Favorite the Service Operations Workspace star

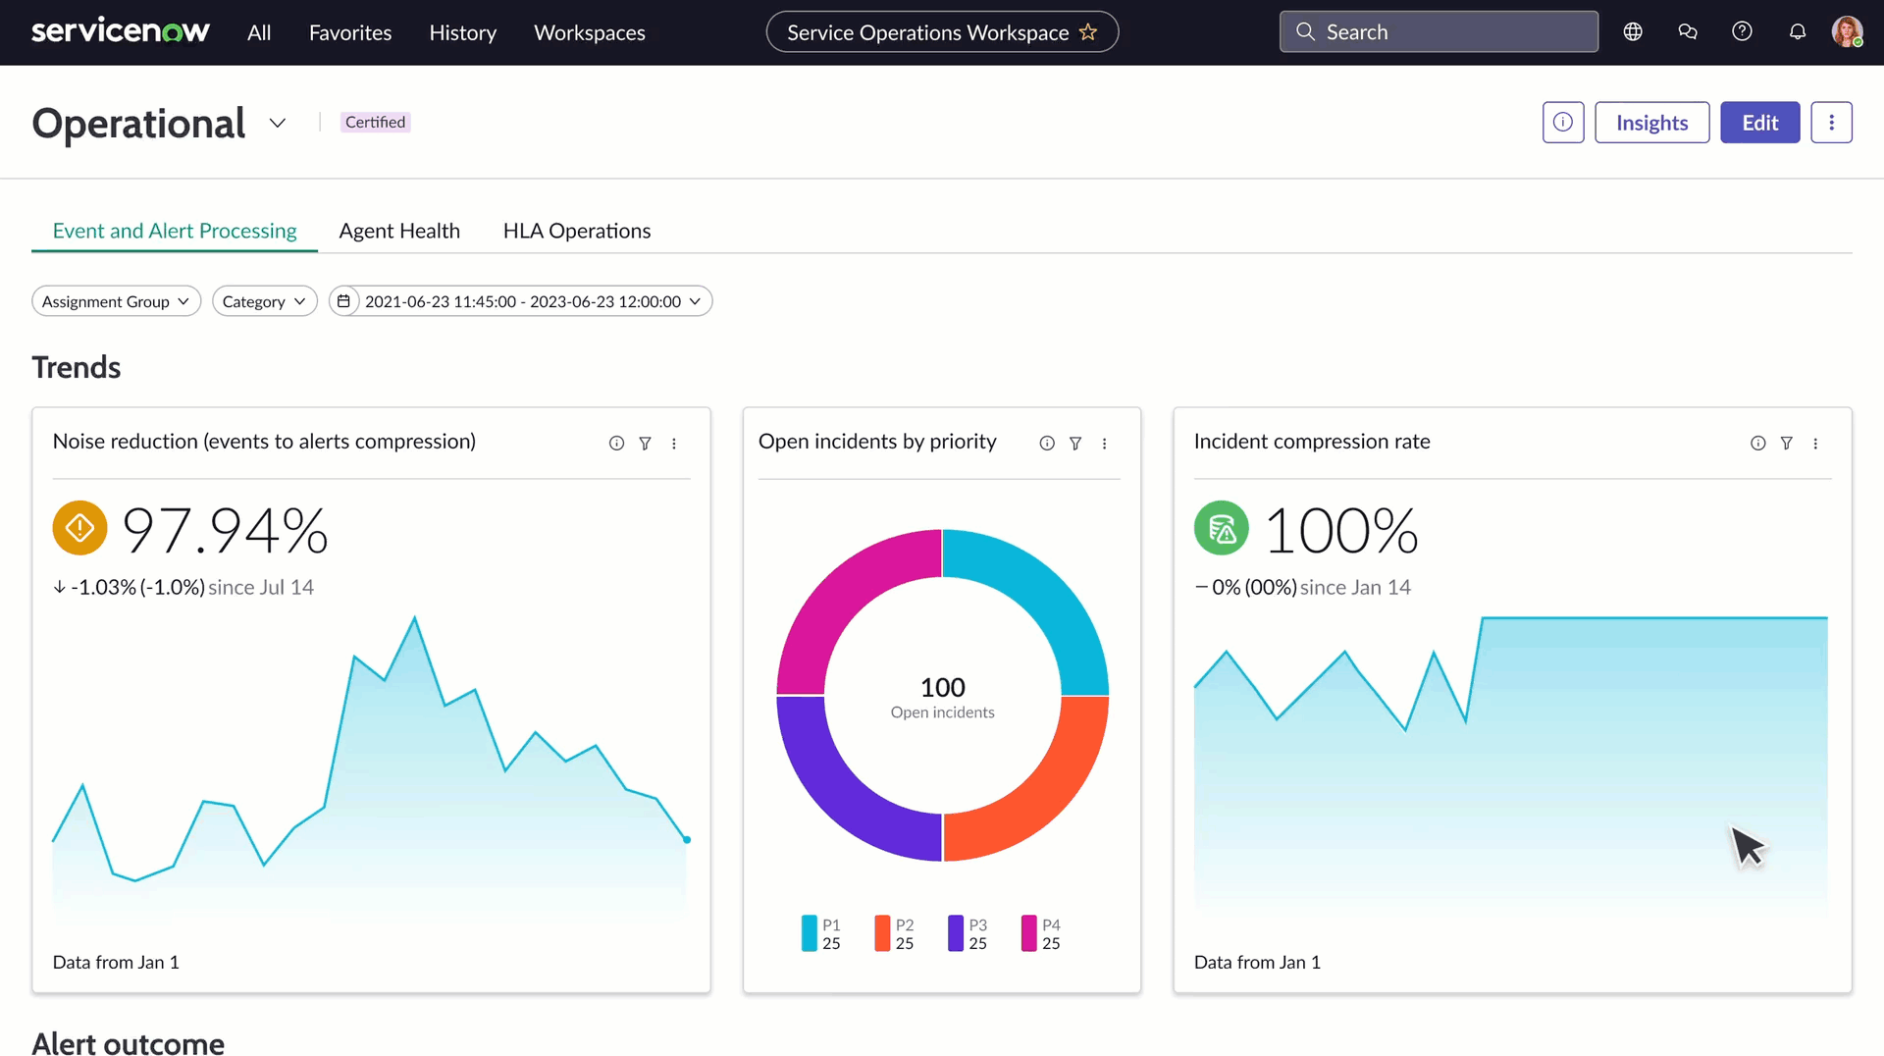pyautogui.click(x=1088, y=32)
